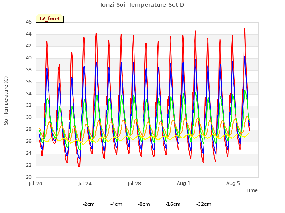
Task: Click the Aug 5 x-axis tick label
Action: click(x=233, y=183)
